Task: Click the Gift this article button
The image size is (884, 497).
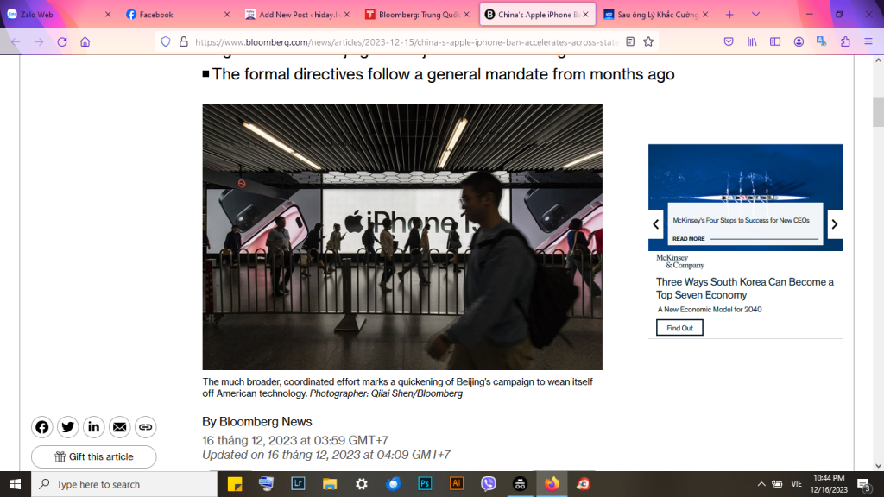Action: point(94,456)
